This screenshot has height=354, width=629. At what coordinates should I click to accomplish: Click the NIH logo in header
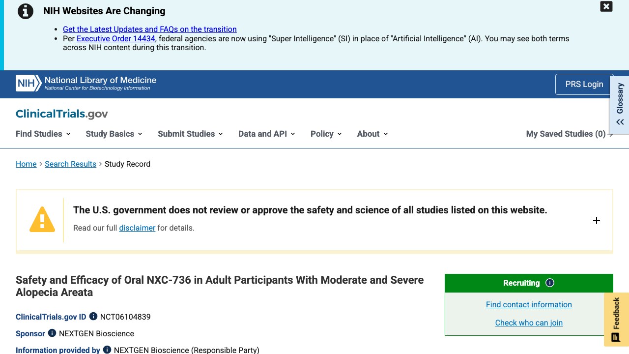coord(29,83)
